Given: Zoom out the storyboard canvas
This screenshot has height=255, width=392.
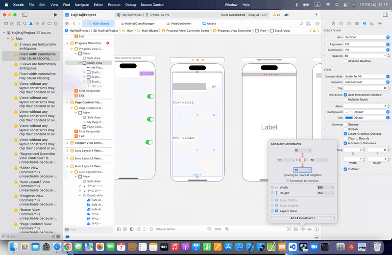Looking at the screenshot, I should (209, 229).
